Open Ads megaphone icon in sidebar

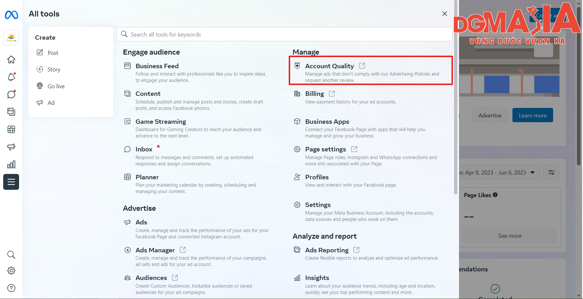pyautogui.click(x=11, y=147)
